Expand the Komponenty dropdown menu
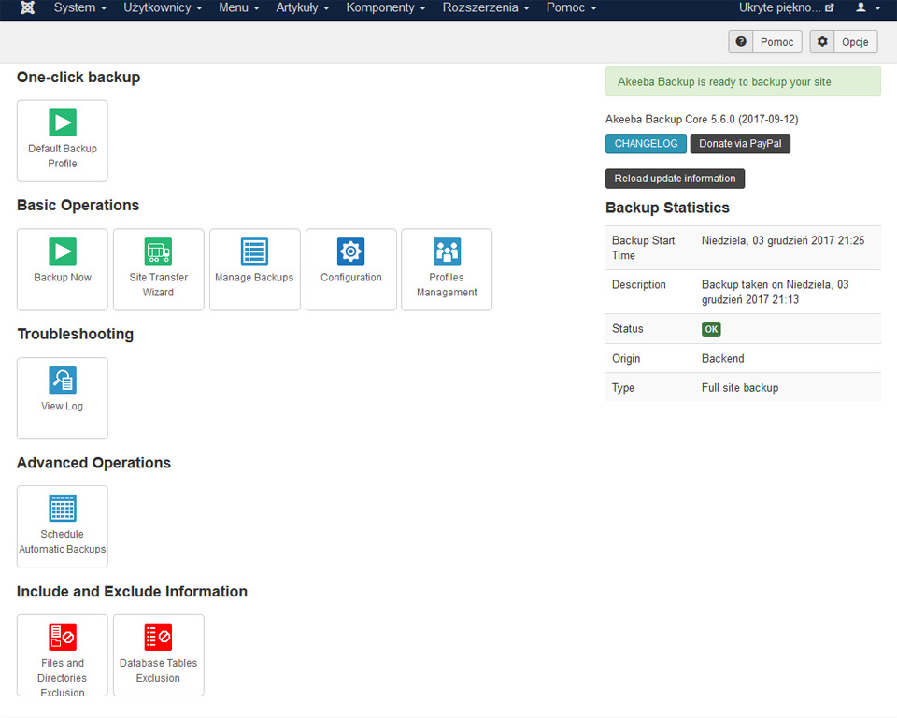Screen dimensions: 897x718 click(x=386, y=8)
